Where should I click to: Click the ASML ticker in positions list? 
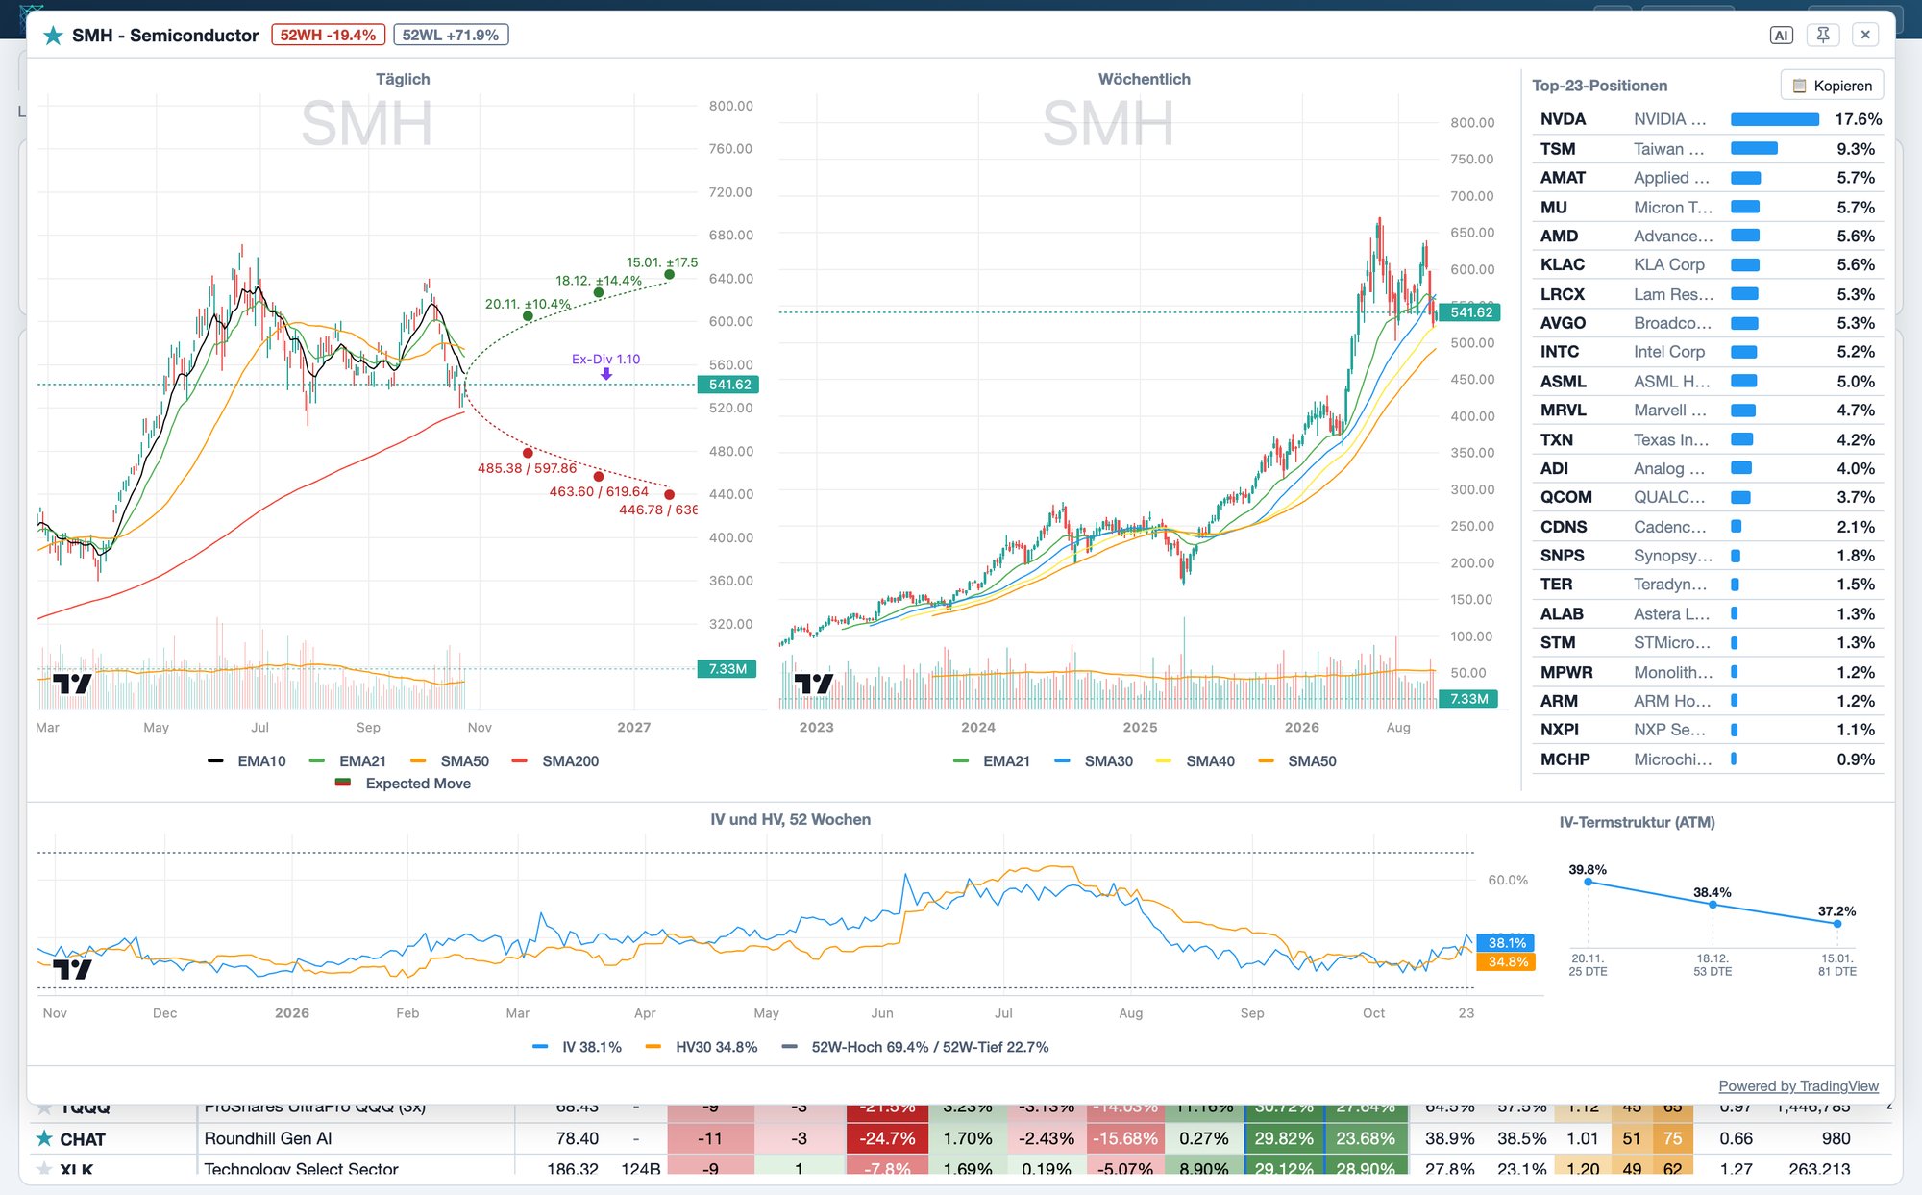click(x=1563, y=382)
